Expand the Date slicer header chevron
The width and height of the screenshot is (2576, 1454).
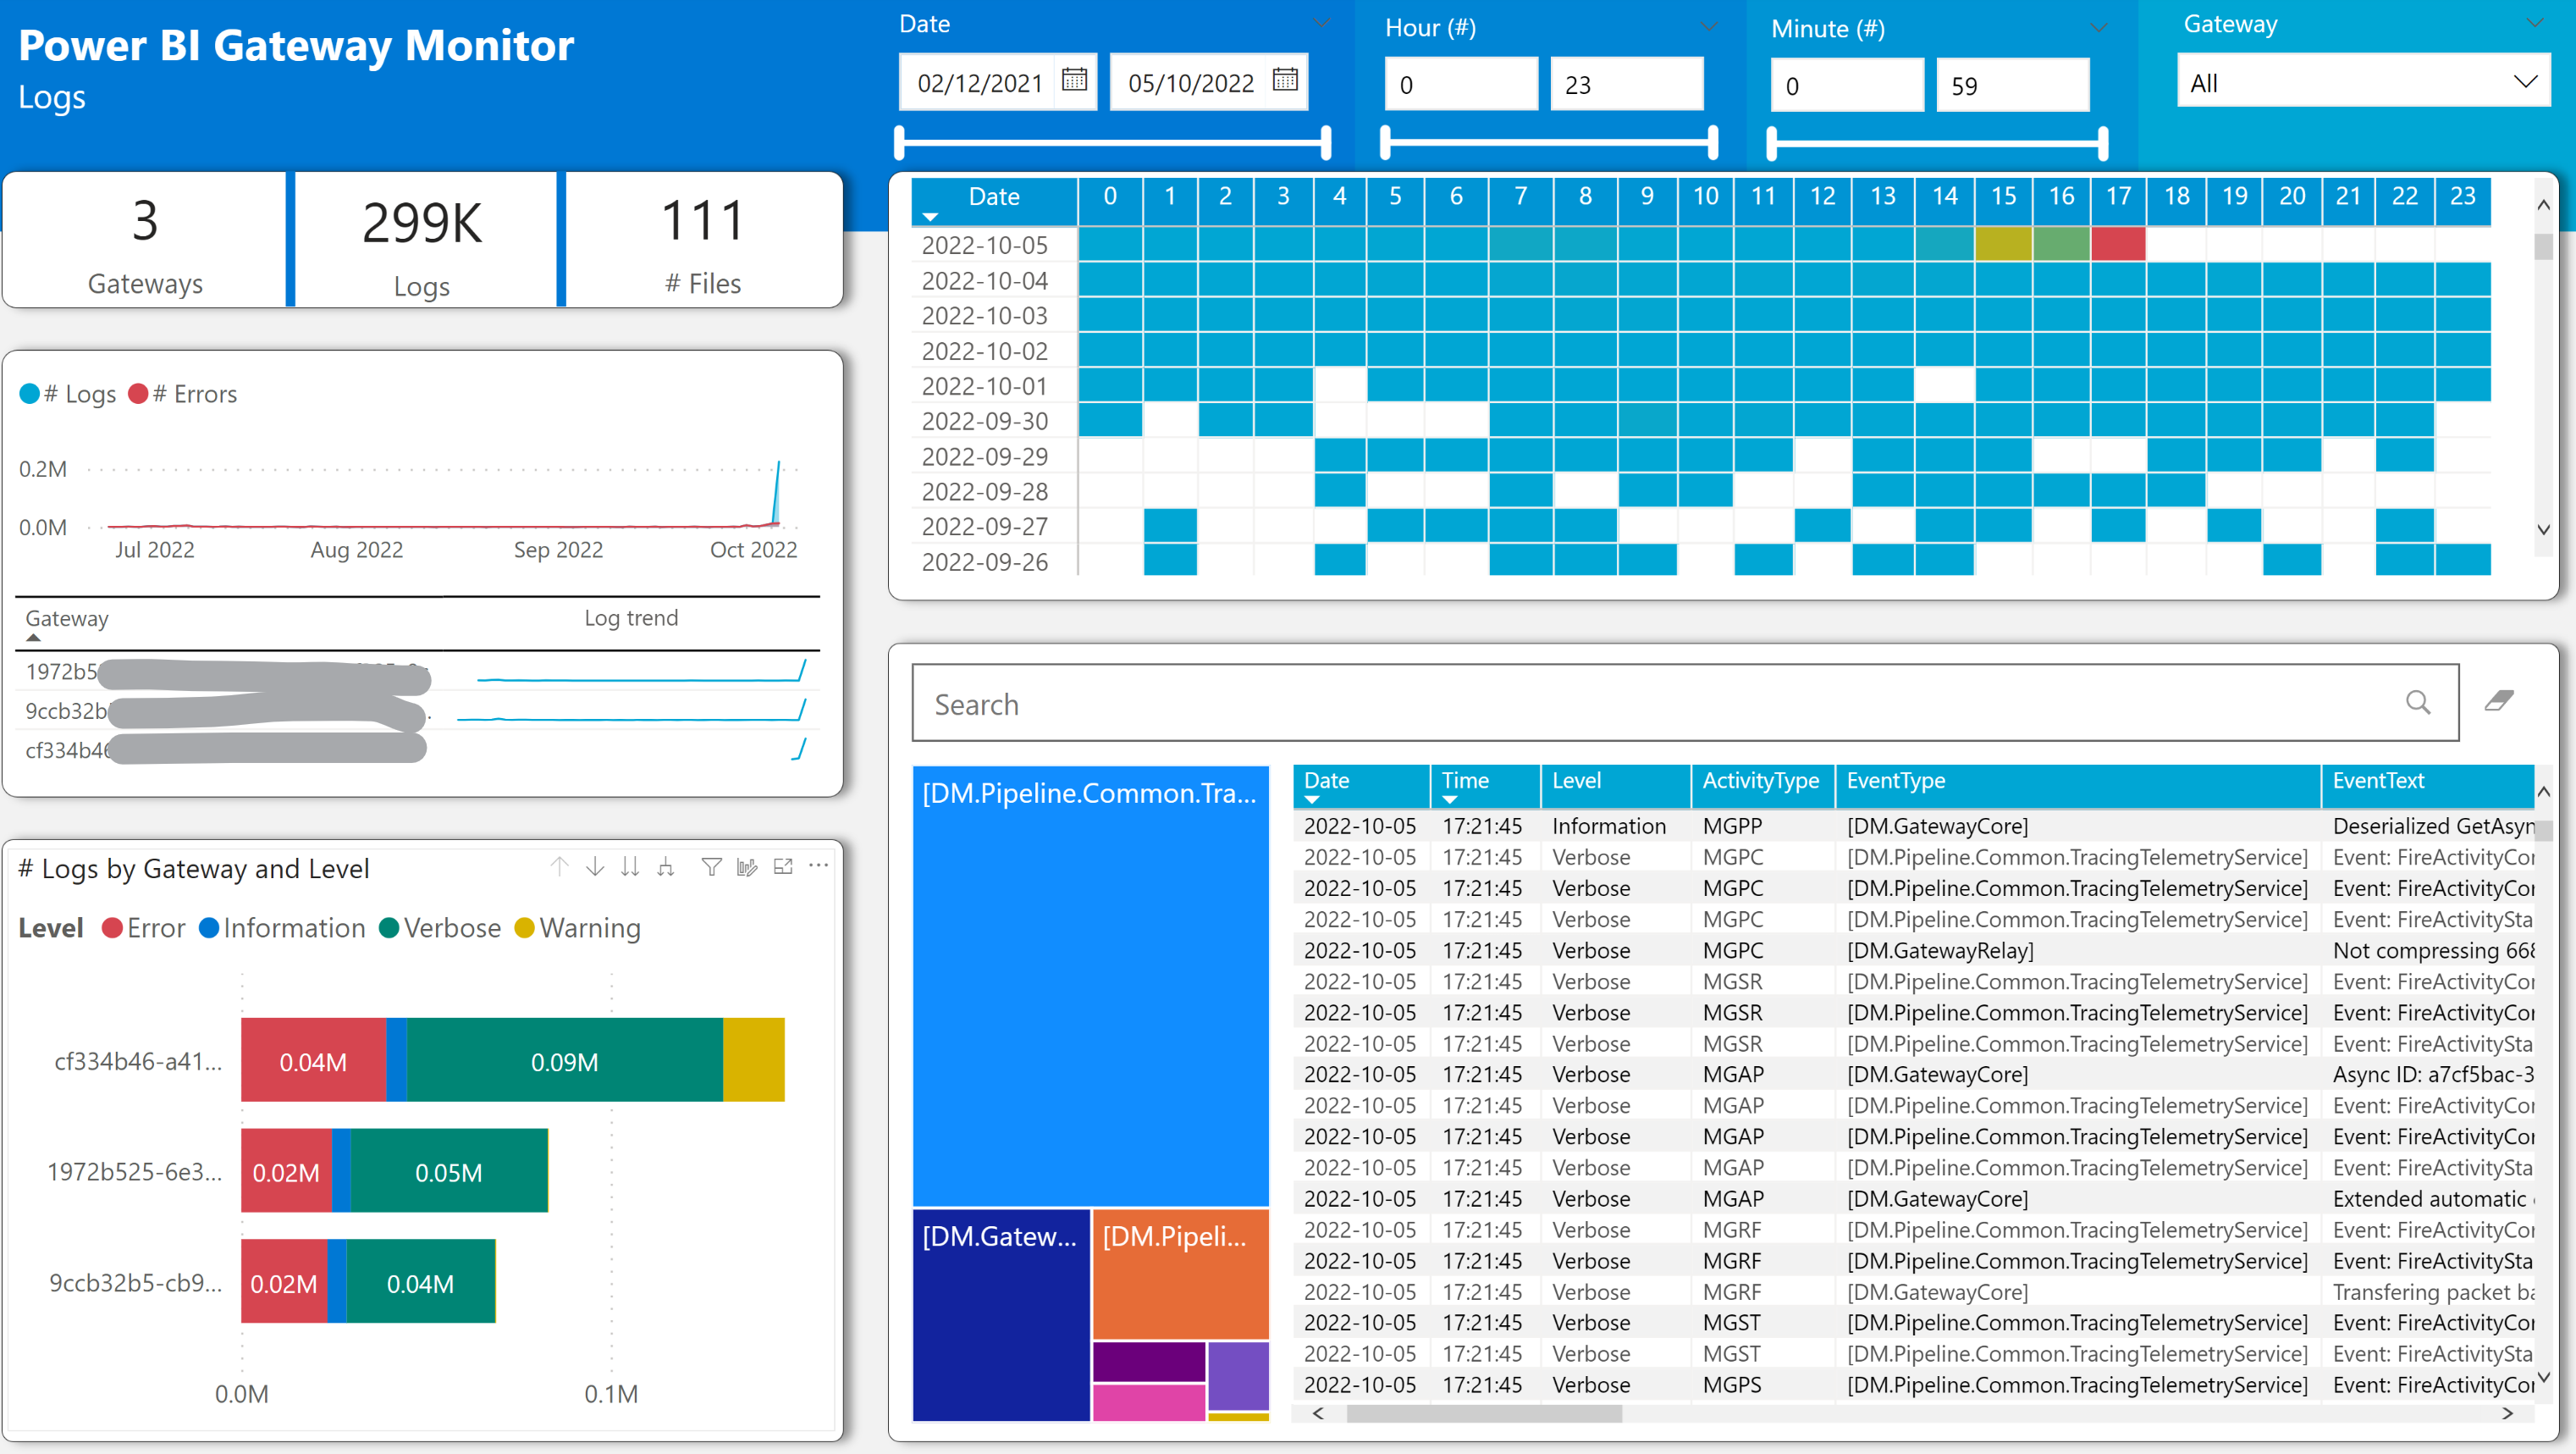click(x=1321, y=23)
